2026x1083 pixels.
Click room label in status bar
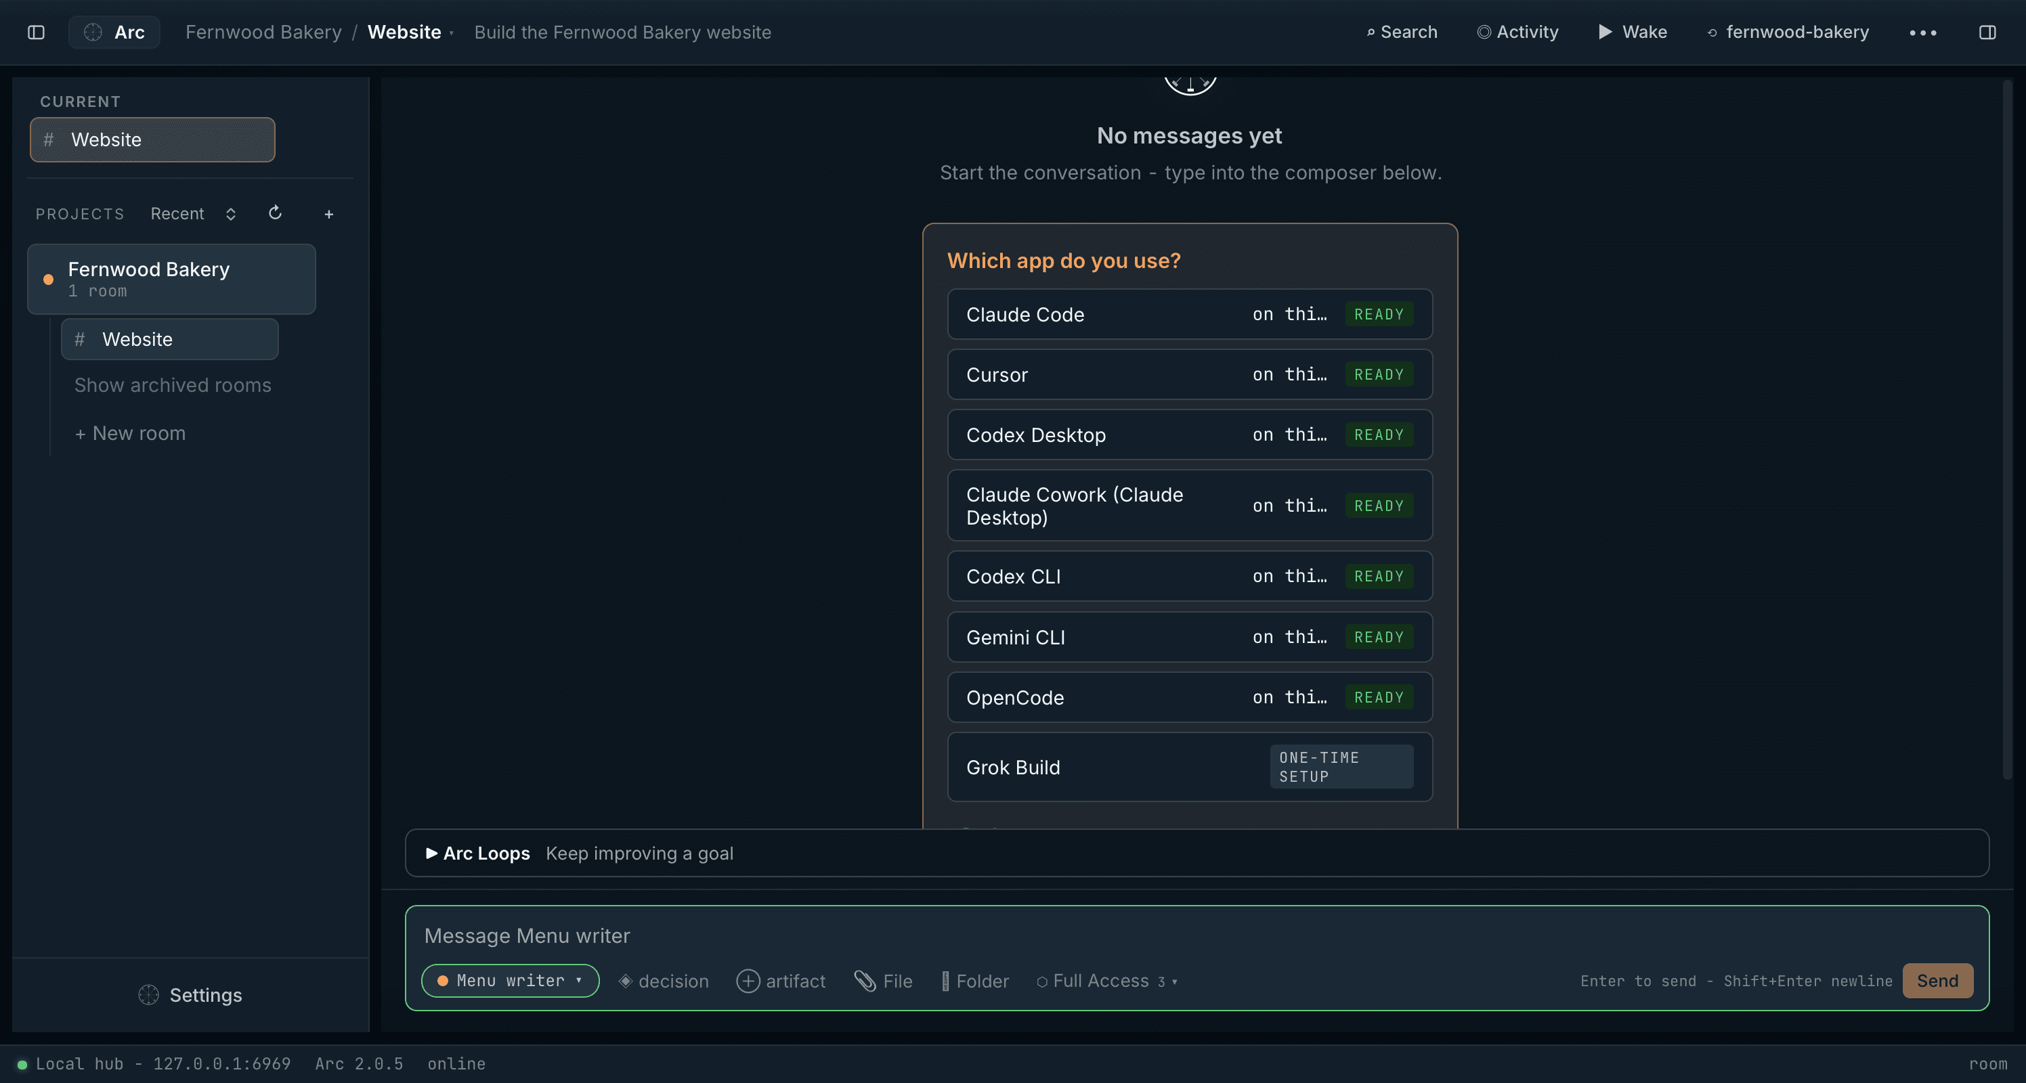click(x=1987, y=1063)
